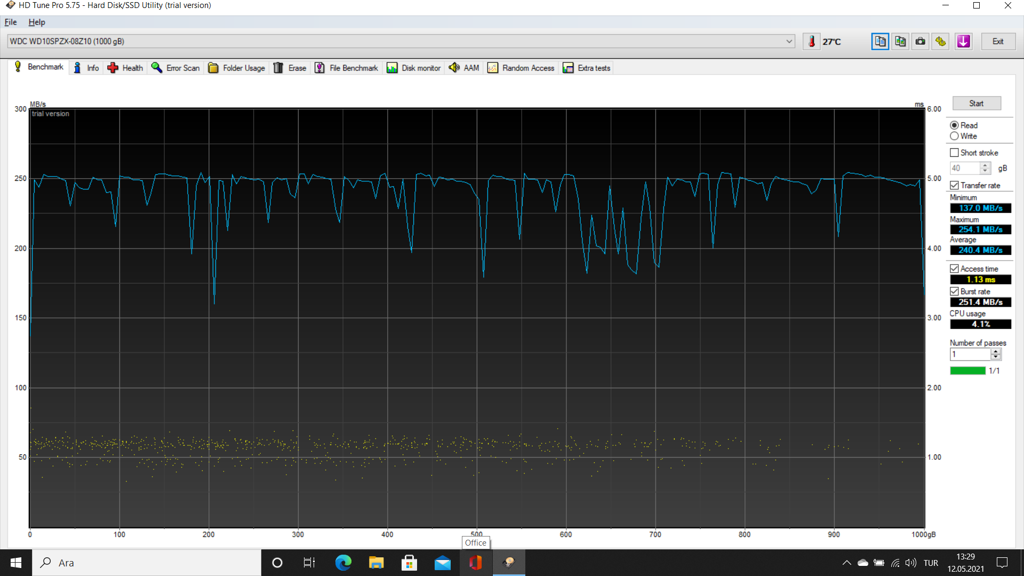Screen dimensions: 1024x576
Task: Switch to the Health tab
Action: tap(126, 68)
